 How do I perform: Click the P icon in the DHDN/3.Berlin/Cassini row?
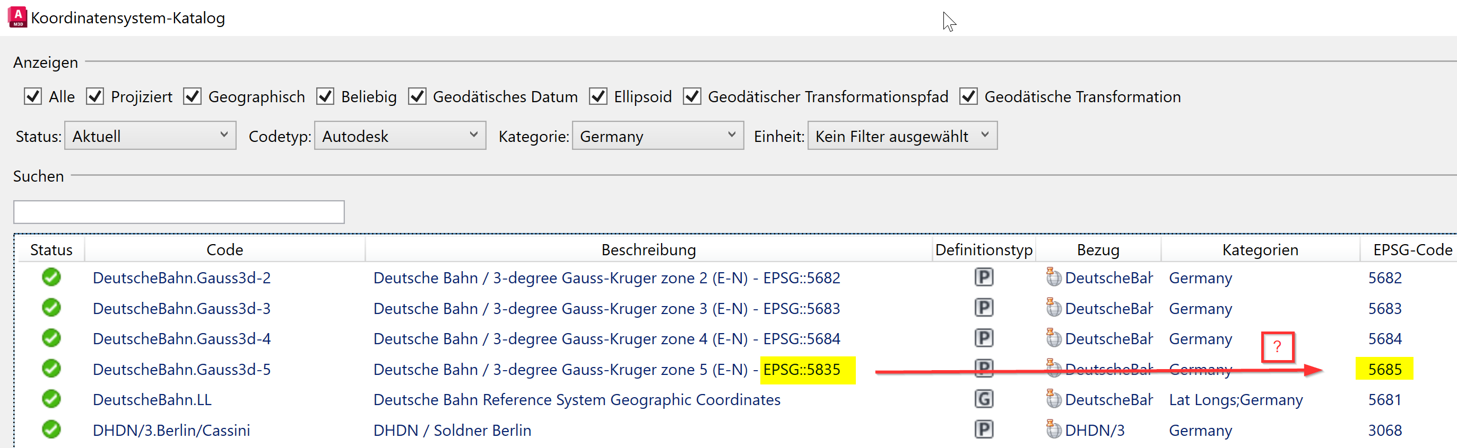[984, 429]
